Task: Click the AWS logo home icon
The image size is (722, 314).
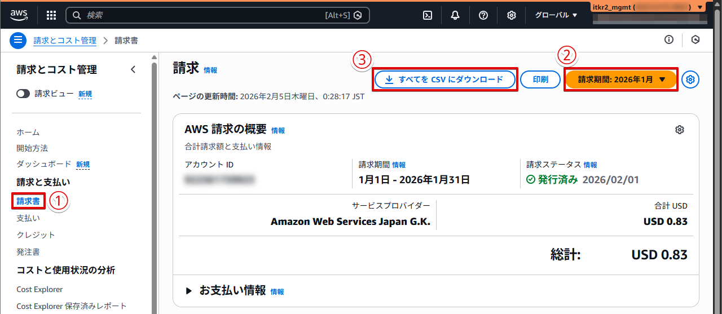Action: pos(19,15)
